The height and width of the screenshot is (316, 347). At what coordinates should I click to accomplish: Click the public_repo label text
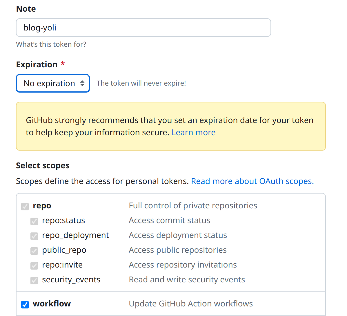coord(64,250)
